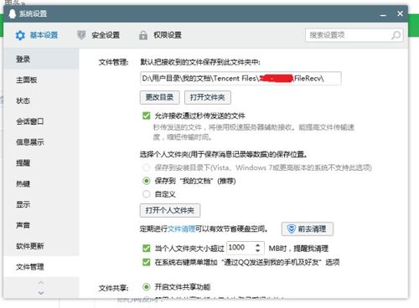The height and width of the screenshot is (308, 419).
Task: Click the QQ penguin icon in title bar
Action: click(x=13, y=13)
